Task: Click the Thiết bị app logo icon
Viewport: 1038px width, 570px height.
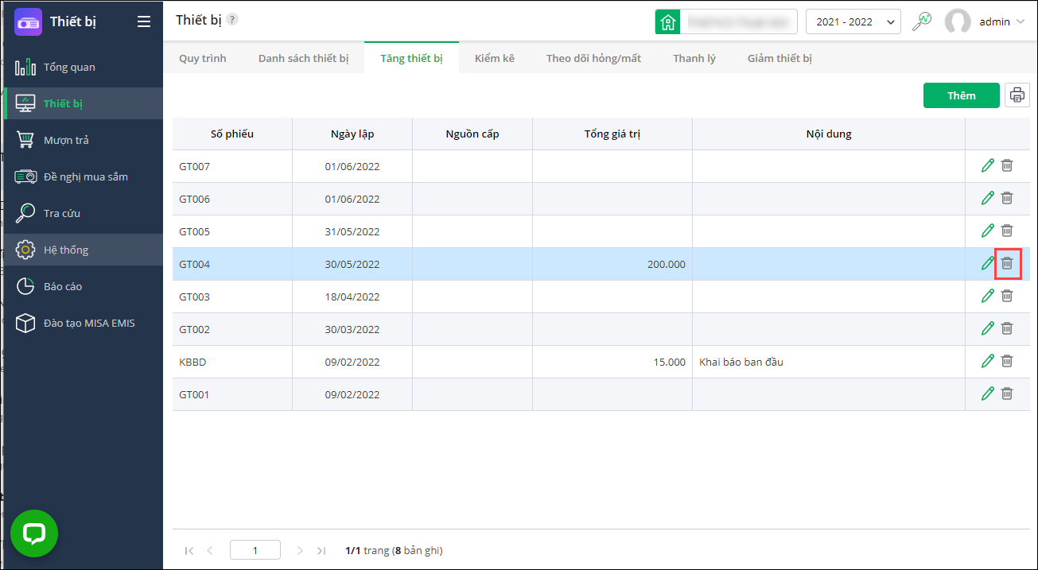Action: (28, 21)
